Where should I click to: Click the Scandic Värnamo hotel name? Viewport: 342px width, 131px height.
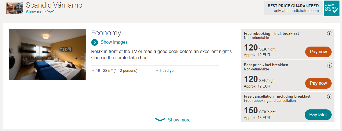[x=54, y=5]
